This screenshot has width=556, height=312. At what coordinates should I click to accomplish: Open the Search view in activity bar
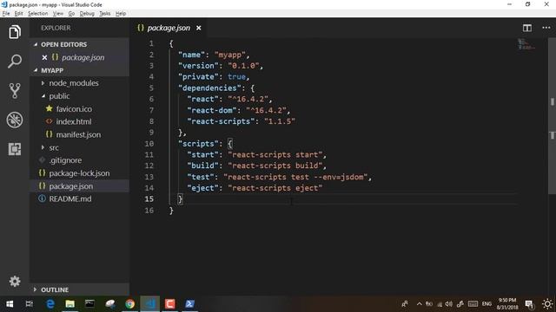pos(15,62)
